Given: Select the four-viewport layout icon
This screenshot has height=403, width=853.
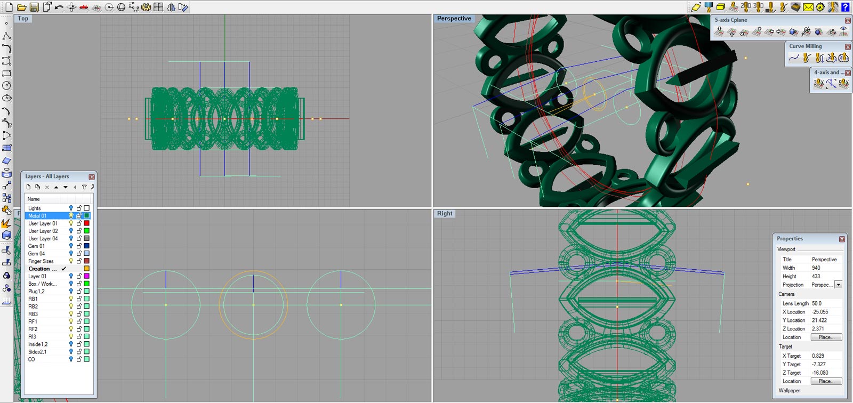Looking at the screenshot, I should (x=158, y=7).
